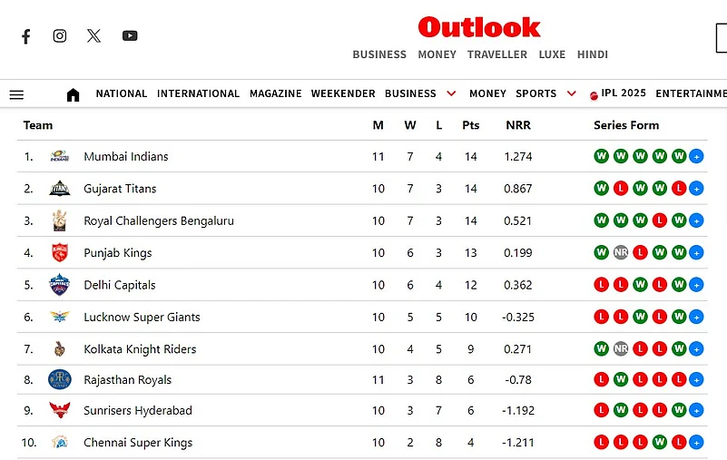Expand Delhi Capitals form plus button
Viewport: 727px width, 460px height.
[696, 285]
